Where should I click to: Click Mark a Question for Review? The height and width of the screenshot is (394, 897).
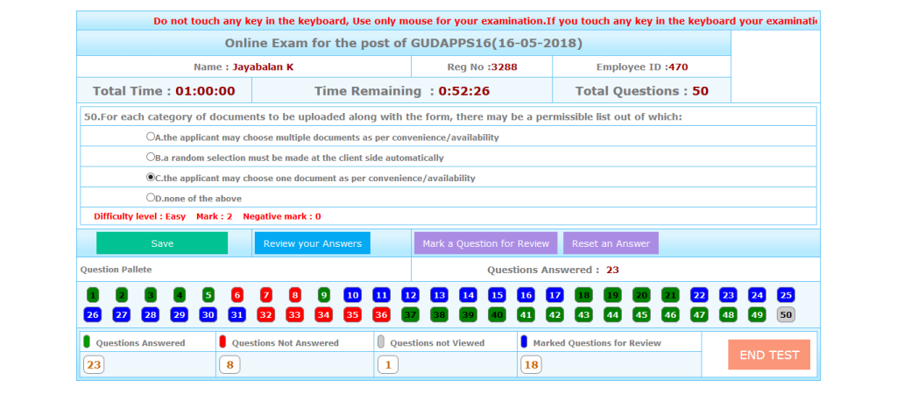(485, 243)
